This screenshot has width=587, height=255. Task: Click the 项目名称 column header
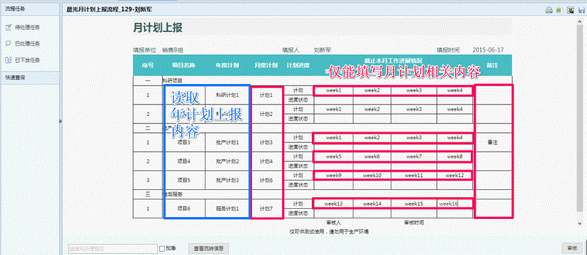pos(184,65)
